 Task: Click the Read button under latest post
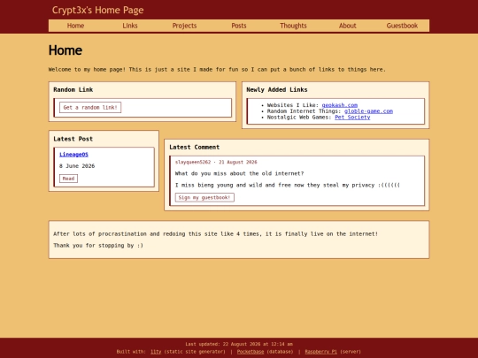(68, 179)
